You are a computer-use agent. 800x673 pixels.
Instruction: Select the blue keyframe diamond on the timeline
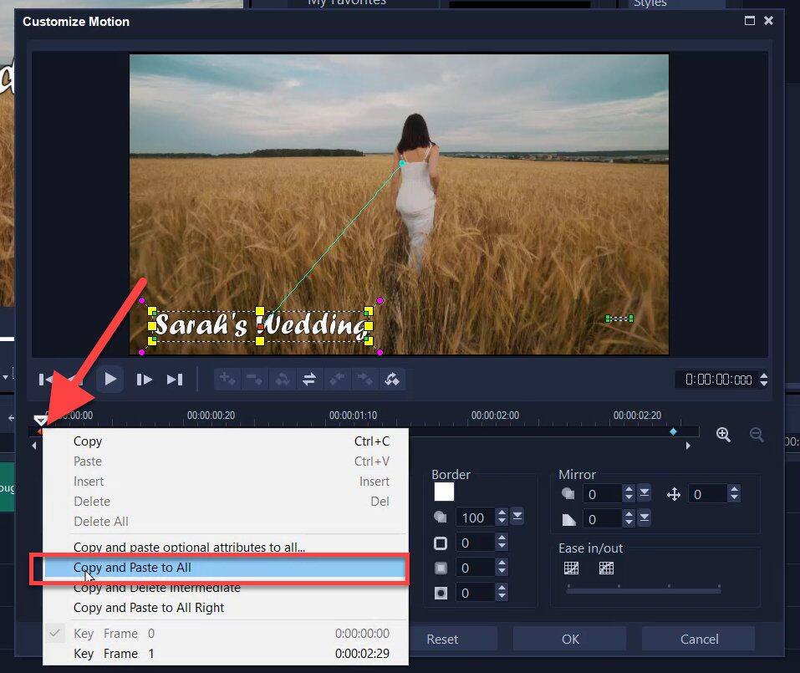click(673, 430)
